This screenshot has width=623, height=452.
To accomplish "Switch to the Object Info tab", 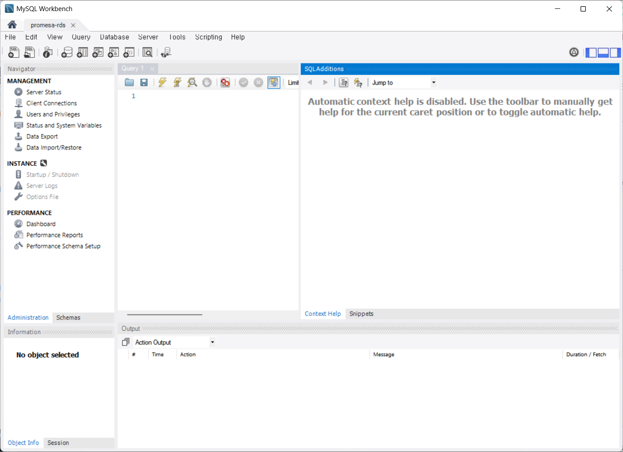I will (x=23, y=443).
